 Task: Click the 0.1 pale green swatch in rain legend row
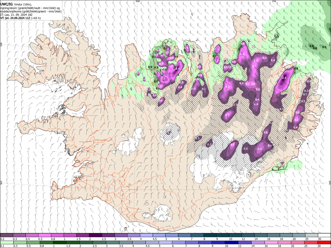(x=6, y=242)
